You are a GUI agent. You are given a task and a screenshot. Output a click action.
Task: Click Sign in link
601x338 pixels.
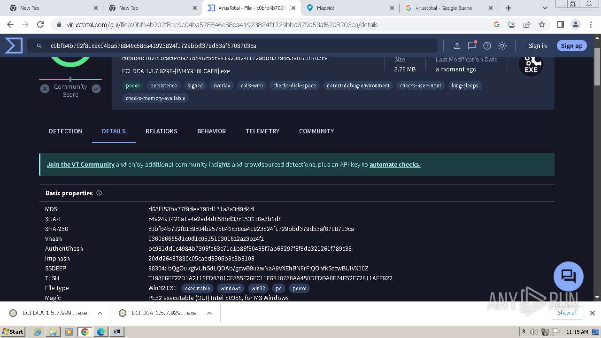coord(538,46)
